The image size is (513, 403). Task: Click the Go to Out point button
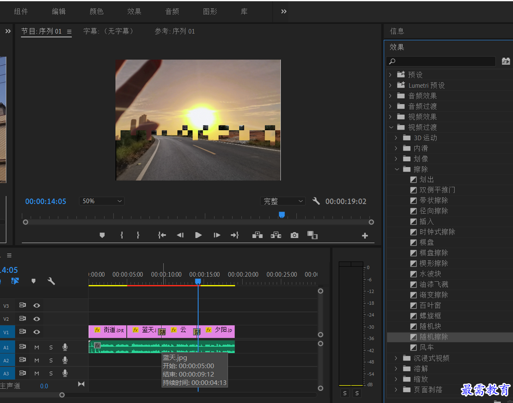click(235, 235)
